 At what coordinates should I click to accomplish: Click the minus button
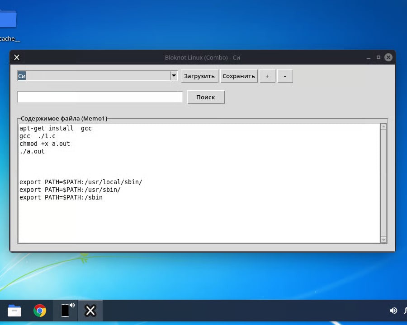click(x=285, y=76)
